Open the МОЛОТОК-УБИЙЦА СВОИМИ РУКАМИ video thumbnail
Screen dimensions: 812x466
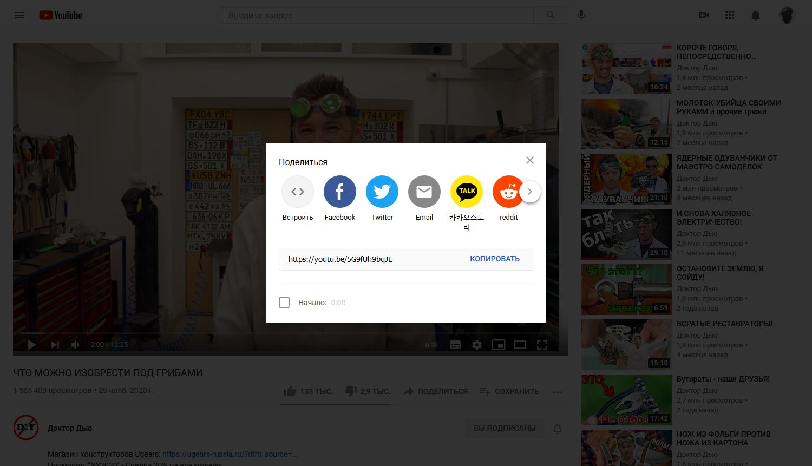[627, 124]
